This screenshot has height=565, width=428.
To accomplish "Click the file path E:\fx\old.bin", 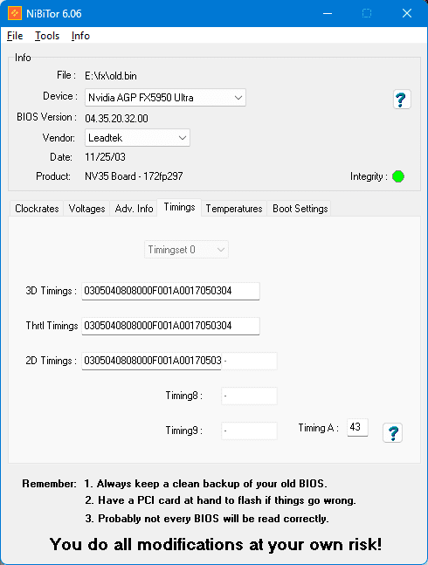I will point(111,76).
